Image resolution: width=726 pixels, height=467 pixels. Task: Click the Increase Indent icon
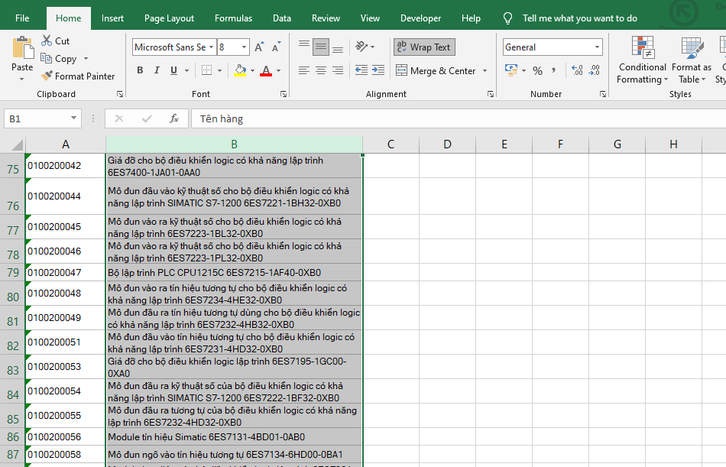coord(378,70)
